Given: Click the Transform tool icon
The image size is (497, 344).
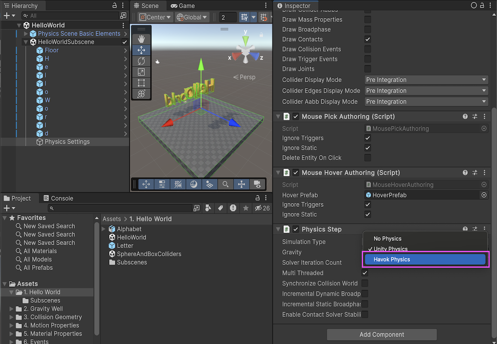Looking at the screenshot, I should (x=141, y=94).
